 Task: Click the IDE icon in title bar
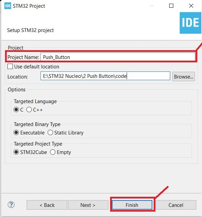click(x=8, y=6)
